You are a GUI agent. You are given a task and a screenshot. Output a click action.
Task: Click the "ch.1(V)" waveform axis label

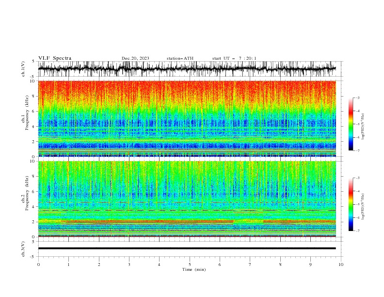click(23, 69)
